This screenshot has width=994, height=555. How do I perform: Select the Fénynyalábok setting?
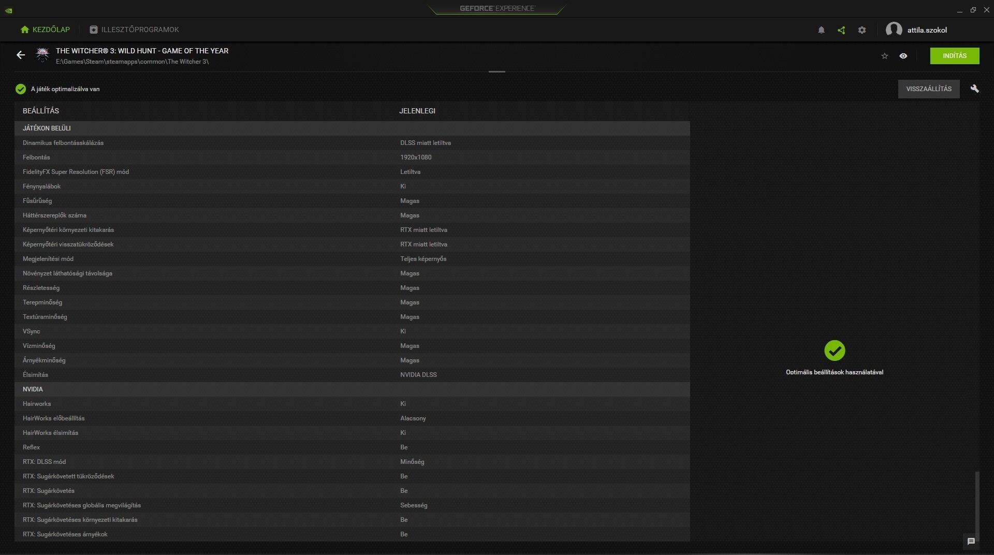point(352,186)
